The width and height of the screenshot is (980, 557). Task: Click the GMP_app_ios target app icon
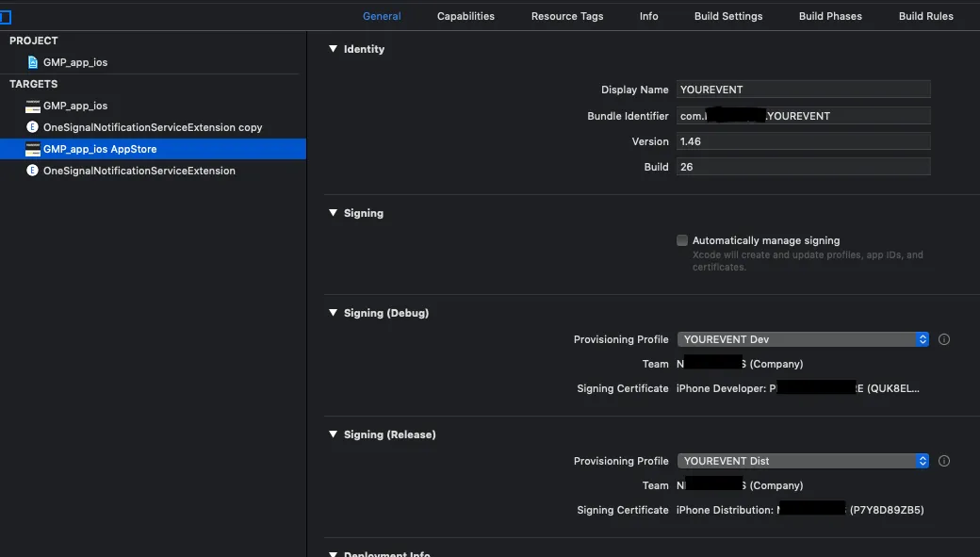pyautogui.click(x=32, y=106)
